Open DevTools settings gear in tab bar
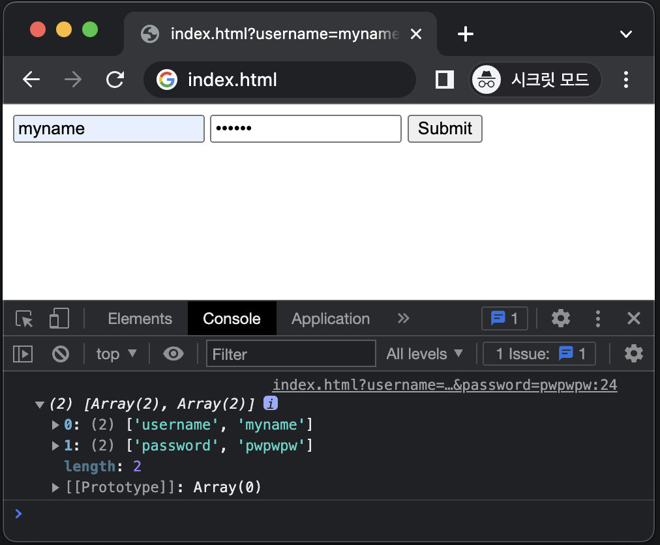The image size is (660, 545). coord(561,319)
